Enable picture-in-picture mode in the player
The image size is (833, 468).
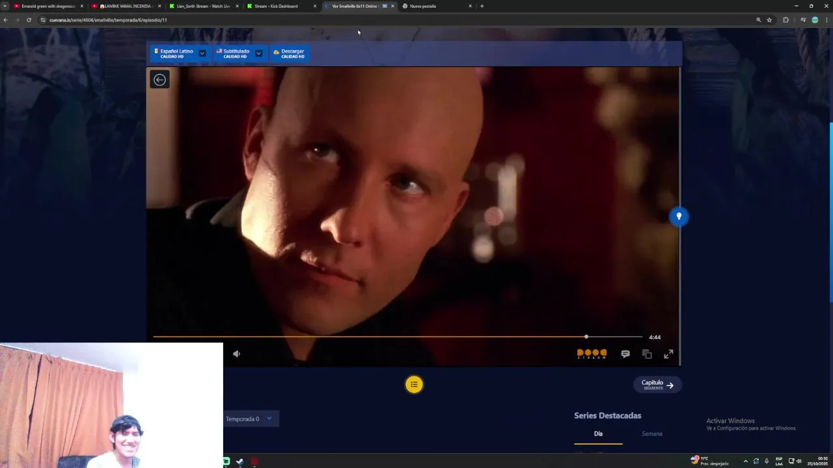tap(647, 354)
